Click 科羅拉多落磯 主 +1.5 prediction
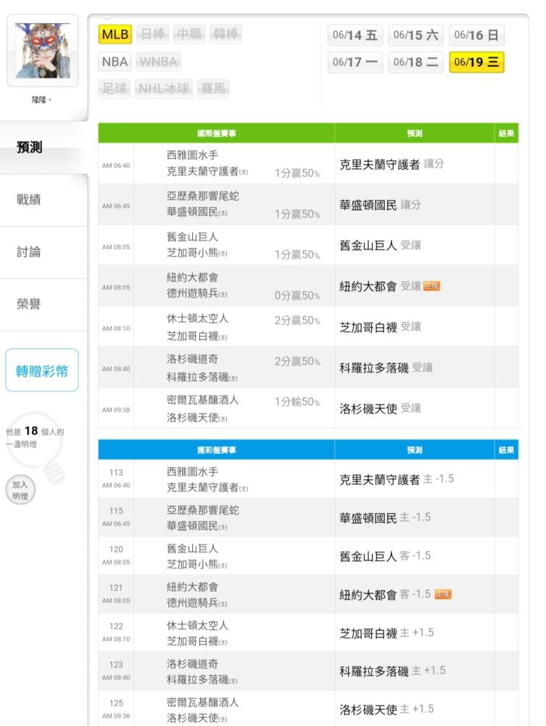 (392, 672)
